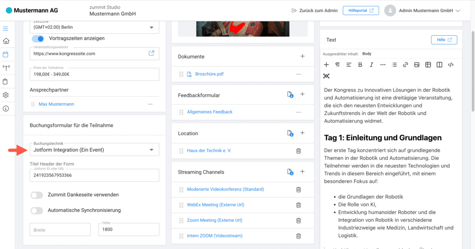Screen dimensions: 475x249
Task: Open the calendar icon in the left sidebar
Action: [x=6, y=54]
